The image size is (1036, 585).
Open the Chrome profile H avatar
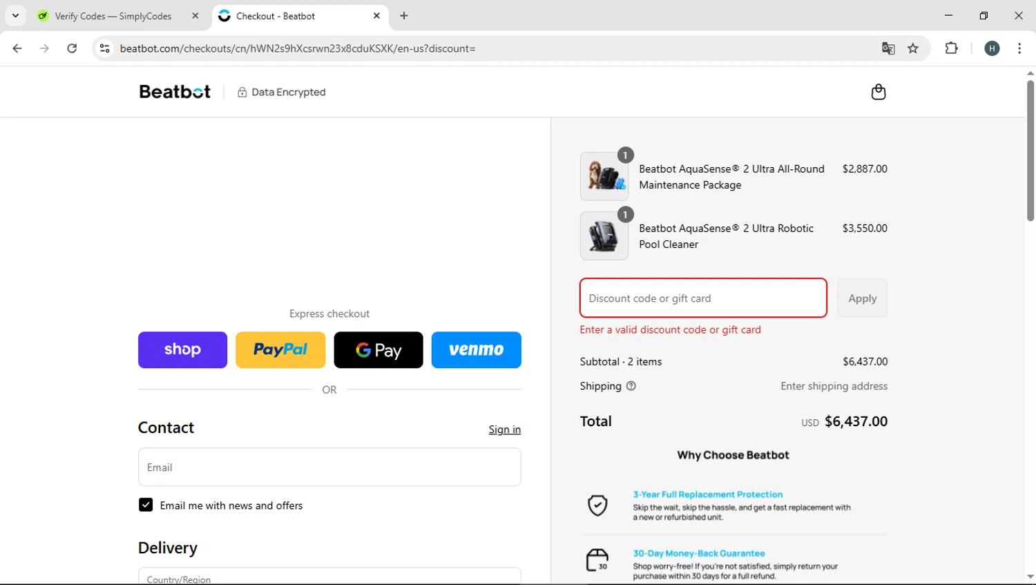992,48
